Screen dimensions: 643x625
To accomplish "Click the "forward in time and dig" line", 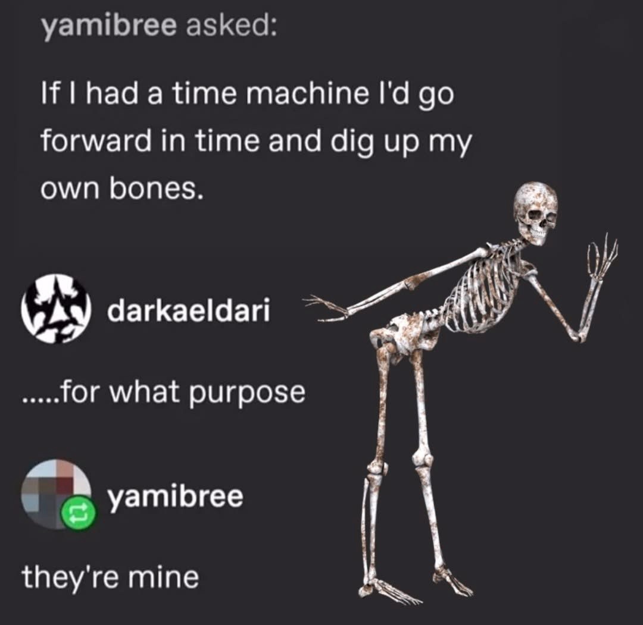I will (257, 142).
